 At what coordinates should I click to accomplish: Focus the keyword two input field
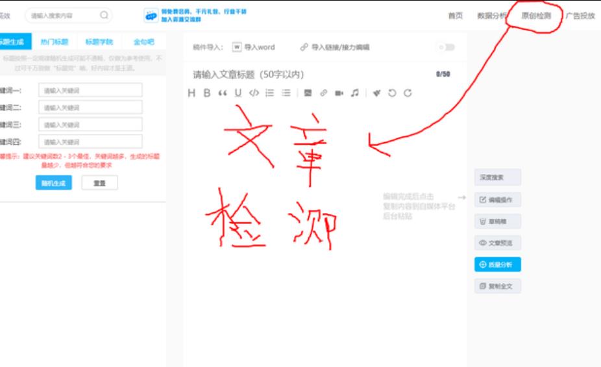(90, 107)
